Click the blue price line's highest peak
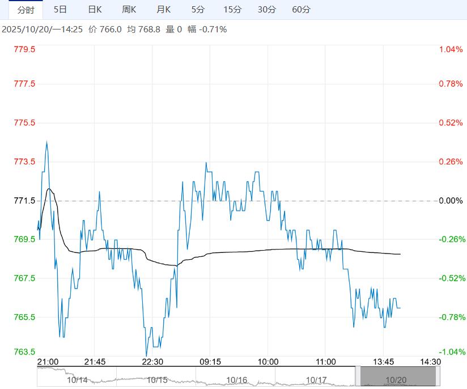 click(x=46, y=142)
